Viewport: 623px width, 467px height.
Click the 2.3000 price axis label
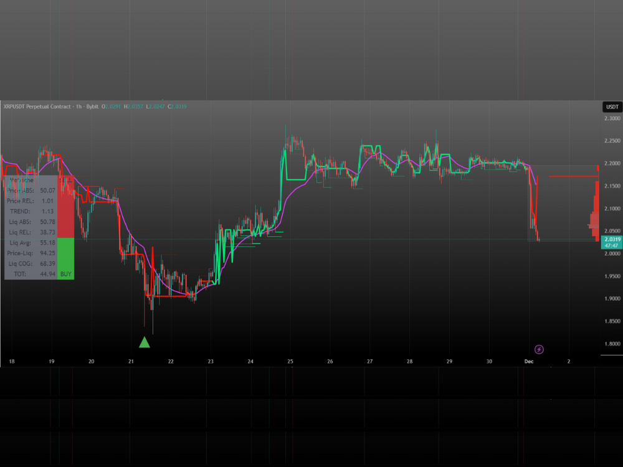point(612,118)
